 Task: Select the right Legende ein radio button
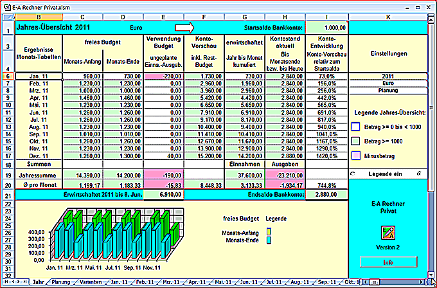420,174
